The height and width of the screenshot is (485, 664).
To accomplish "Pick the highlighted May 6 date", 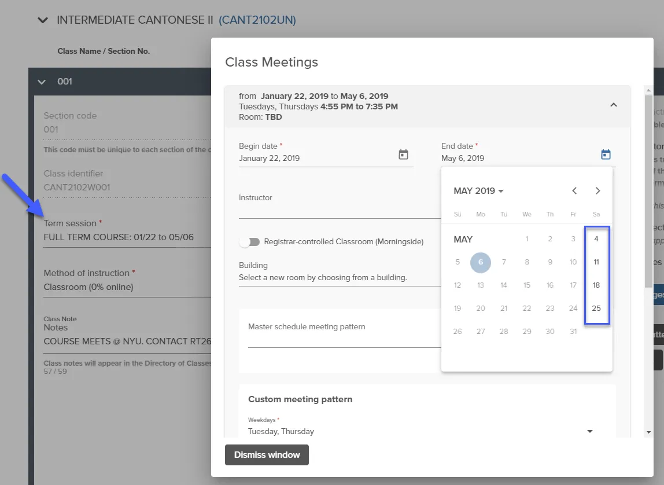I will (481, 262).
